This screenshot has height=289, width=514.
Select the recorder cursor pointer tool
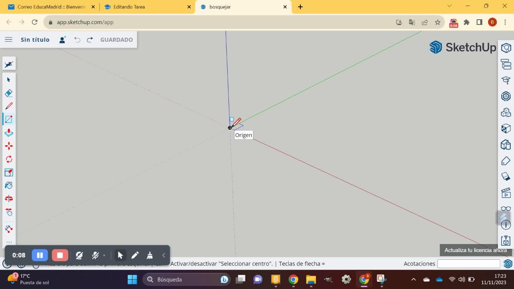[x=120, y=255]
